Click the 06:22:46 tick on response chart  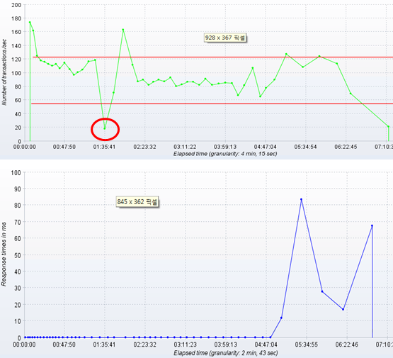347,345
